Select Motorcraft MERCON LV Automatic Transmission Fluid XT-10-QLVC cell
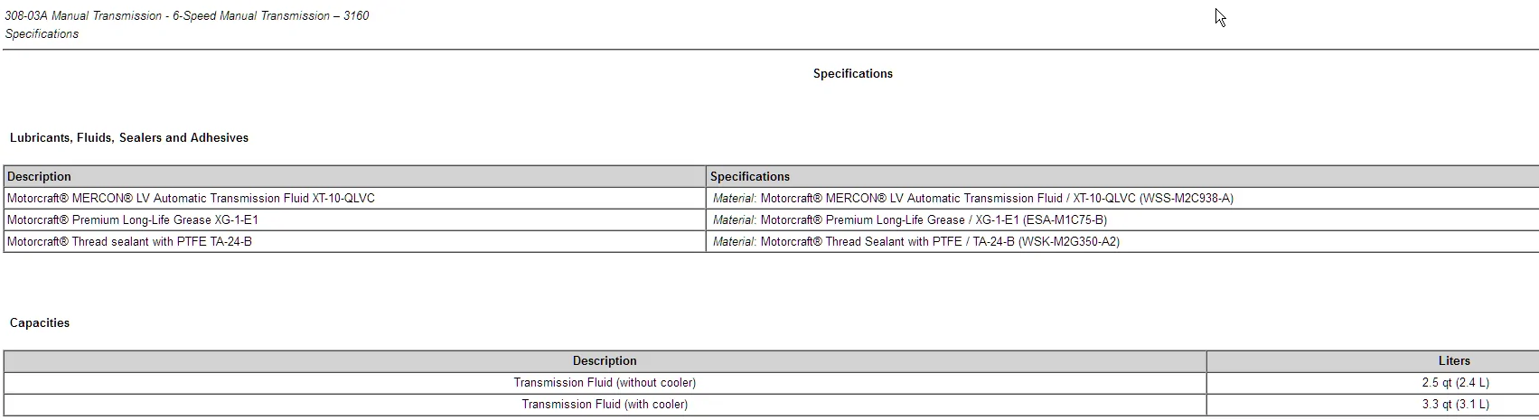The width and height of the screenshot is (1539, 420). coord(354,198)
